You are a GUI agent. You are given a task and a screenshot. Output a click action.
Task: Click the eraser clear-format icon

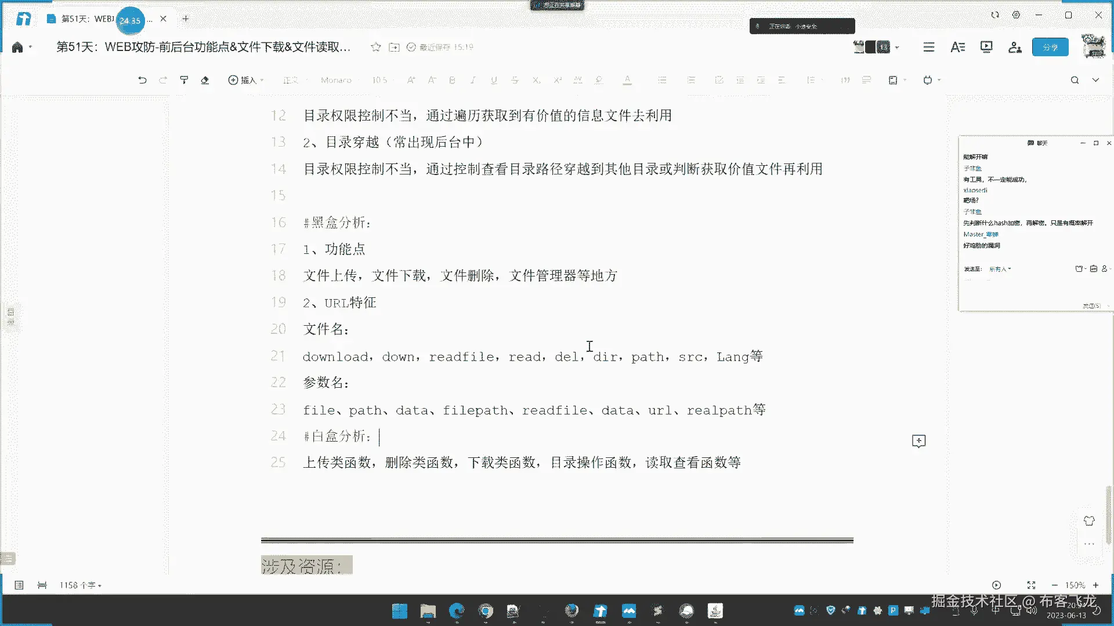click(205, 80)
